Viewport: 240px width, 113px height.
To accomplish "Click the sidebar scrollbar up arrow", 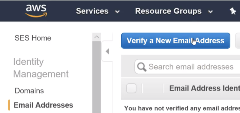I will [97, 37].
